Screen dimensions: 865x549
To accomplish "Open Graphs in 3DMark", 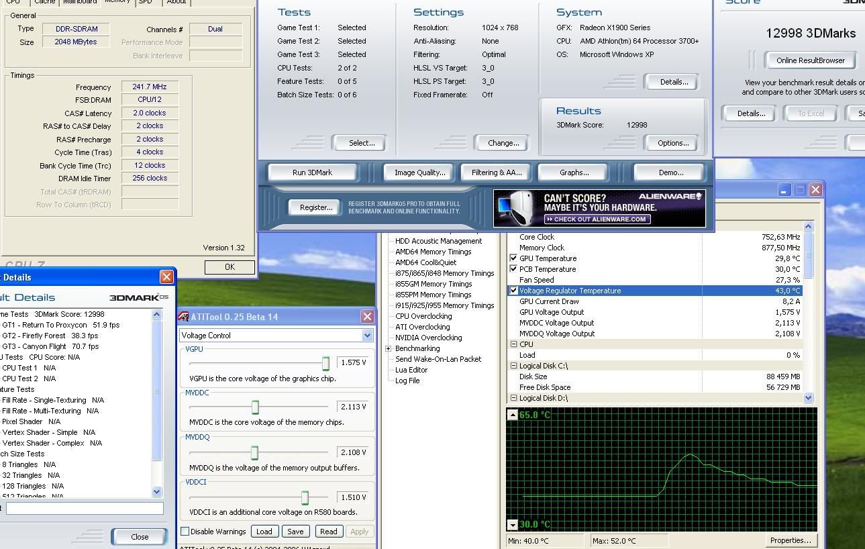I will coord(574,172).
